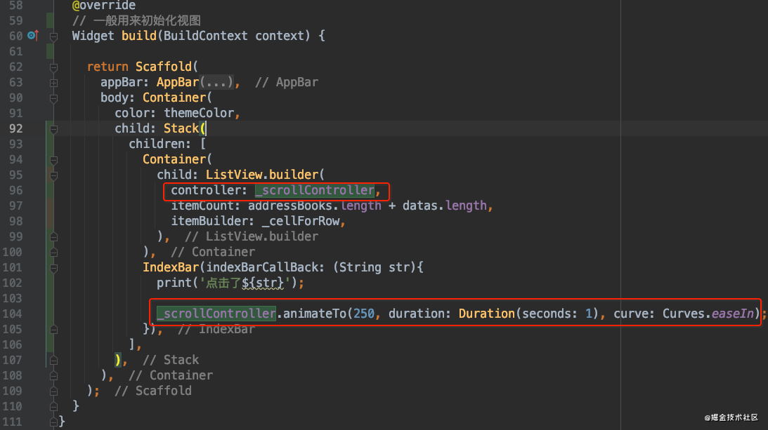Click Duration on line 104
768x430 pixels.
click(x=487, y=314)
